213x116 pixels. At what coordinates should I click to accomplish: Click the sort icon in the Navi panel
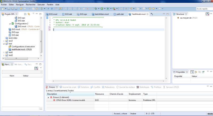tap(36, 68)
